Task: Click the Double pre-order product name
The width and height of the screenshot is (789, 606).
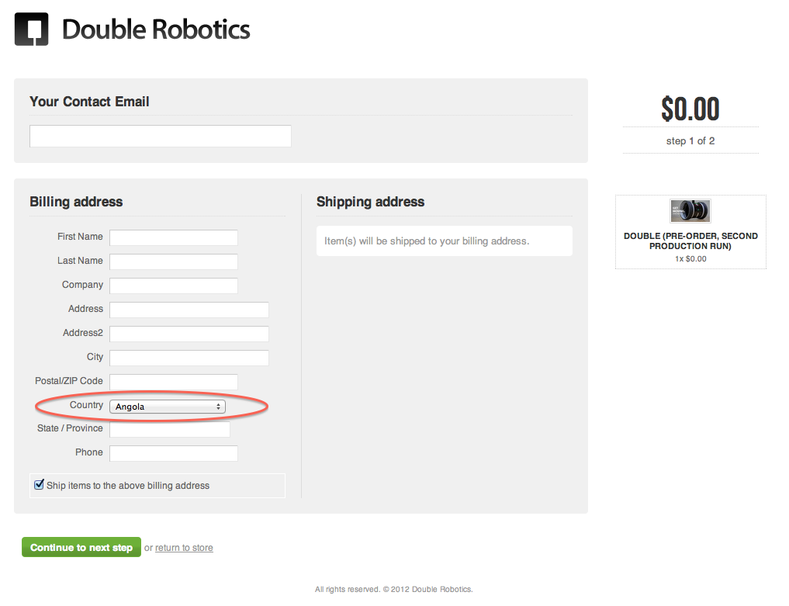Action: pos(690,241)
